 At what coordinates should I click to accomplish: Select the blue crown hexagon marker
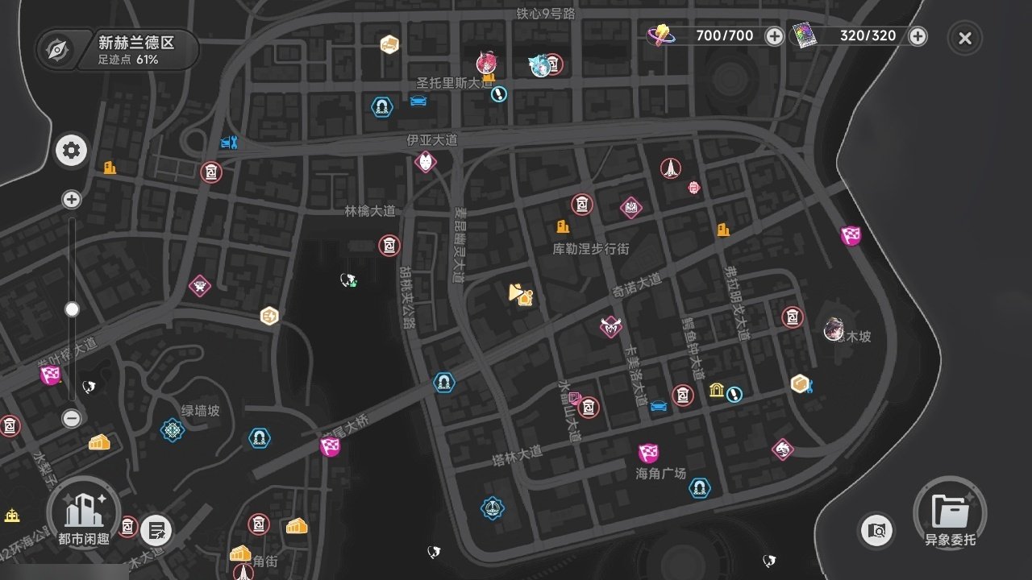[x=492, y=507]
